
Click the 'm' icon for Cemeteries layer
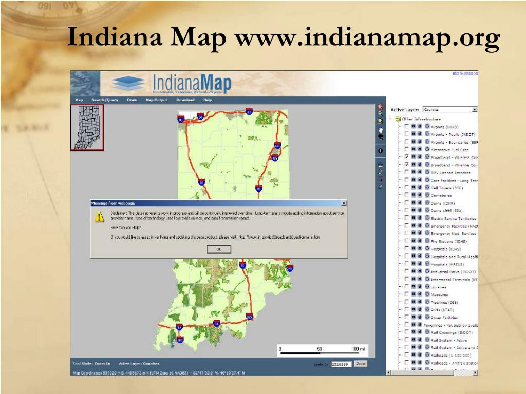coord(414,194)
